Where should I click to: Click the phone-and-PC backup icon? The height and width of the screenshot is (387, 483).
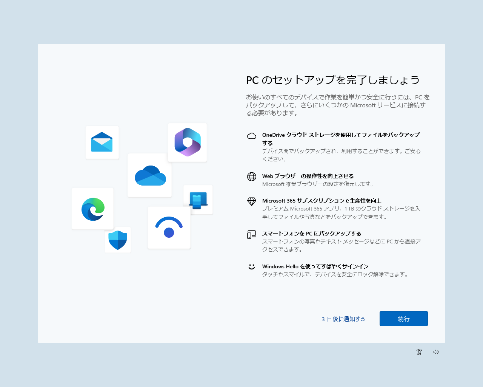click(x=252, y=235)
